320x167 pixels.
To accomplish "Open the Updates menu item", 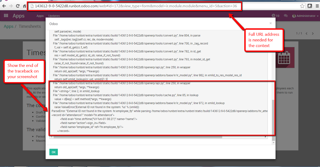I will pos(54,16).
